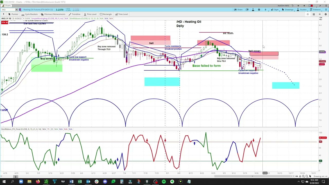Open the Style dropdown menu

click(x=275, y=10)
